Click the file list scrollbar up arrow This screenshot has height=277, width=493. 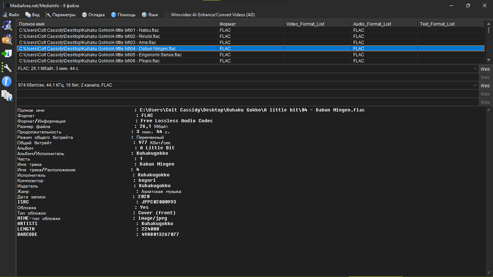[x=489, y=24]
